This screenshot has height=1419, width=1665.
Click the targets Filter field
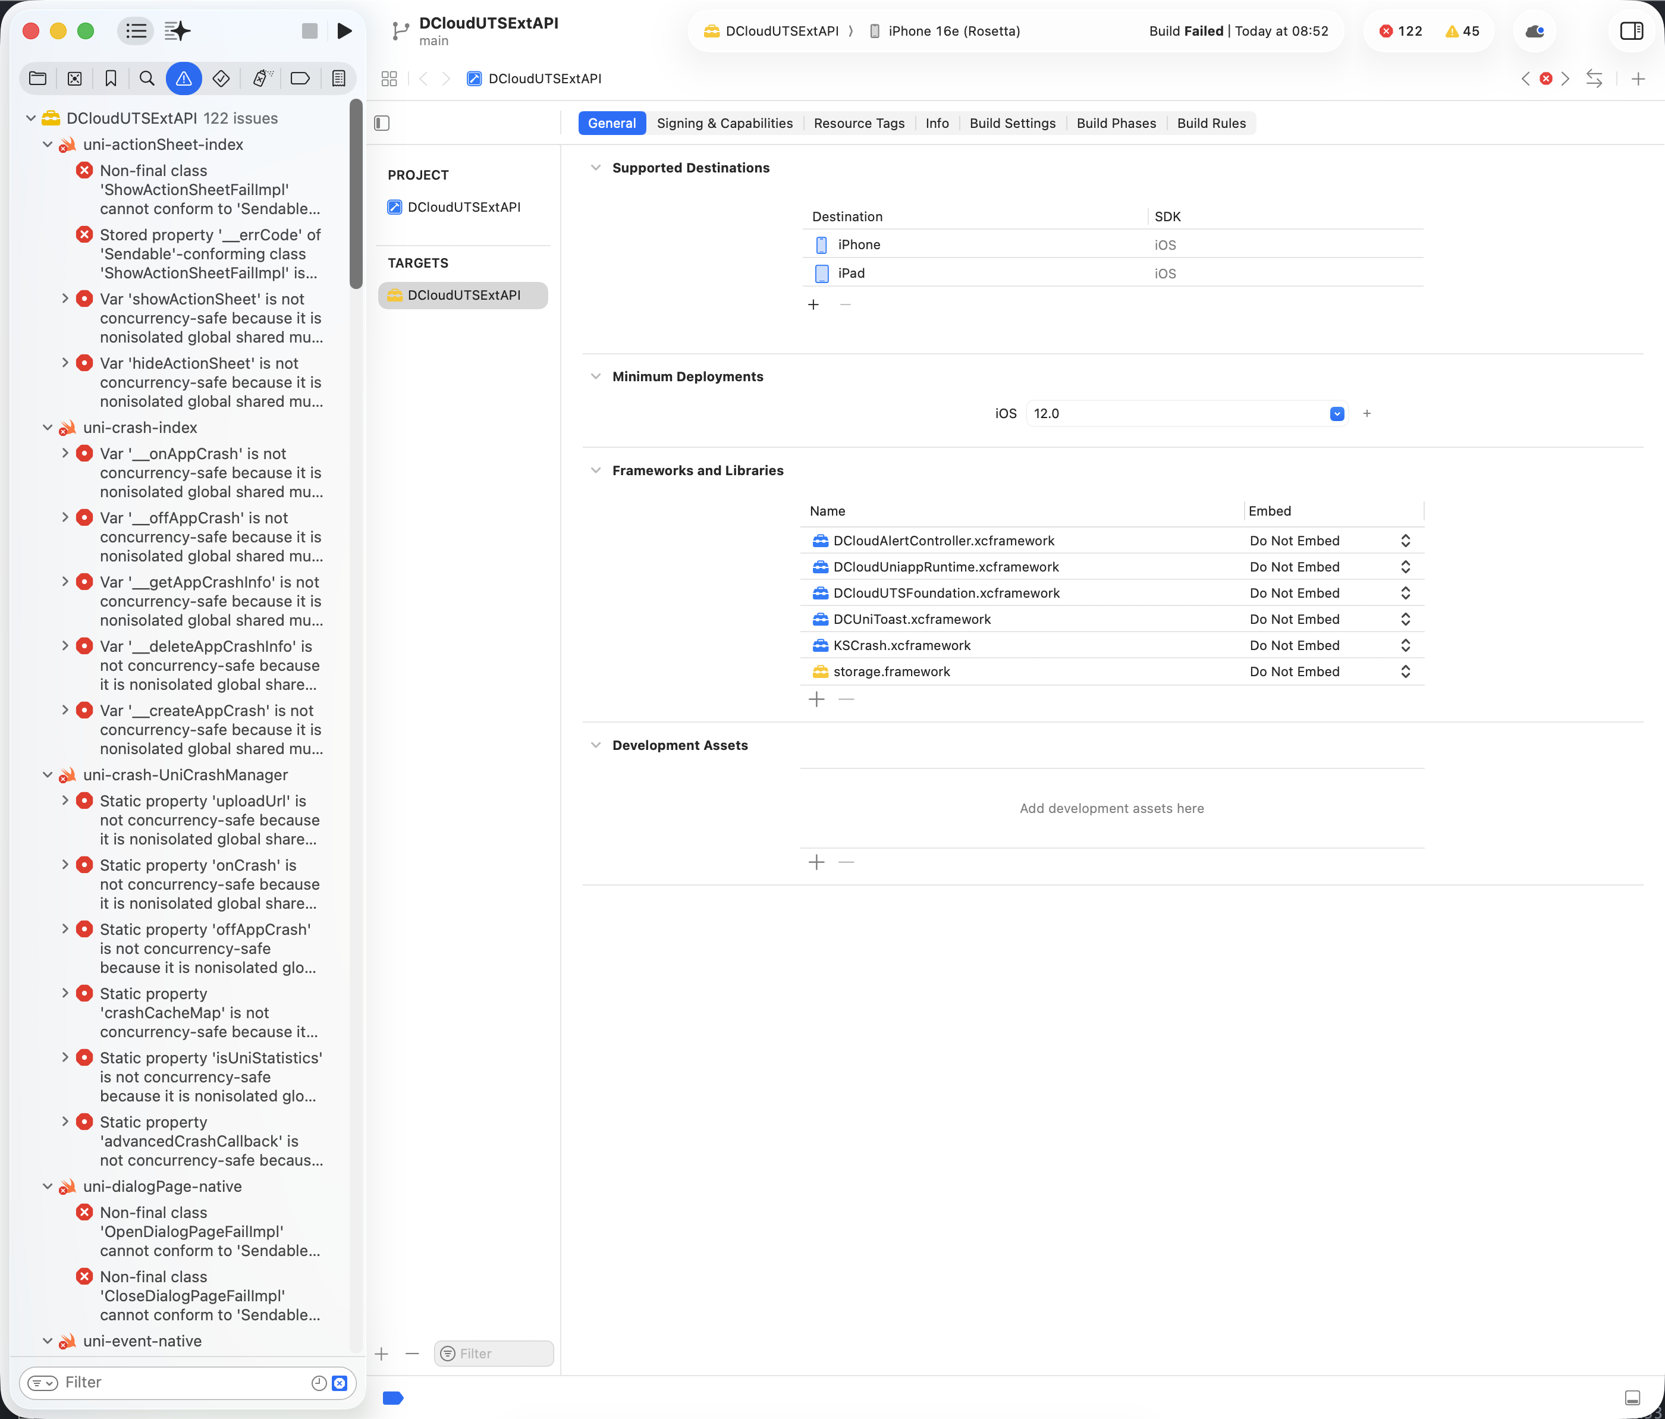click(494, 1354)
